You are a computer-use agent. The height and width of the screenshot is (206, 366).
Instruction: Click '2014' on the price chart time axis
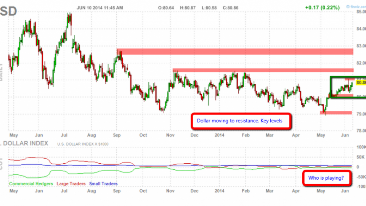(220, 135)
